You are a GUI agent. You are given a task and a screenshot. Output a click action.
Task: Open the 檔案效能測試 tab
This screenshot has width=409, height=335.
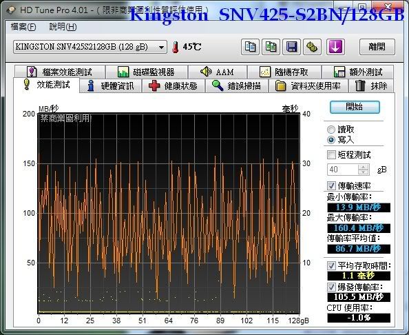coord(60,72)
